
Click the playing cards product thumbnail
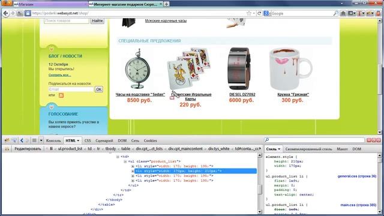(189, 69)
